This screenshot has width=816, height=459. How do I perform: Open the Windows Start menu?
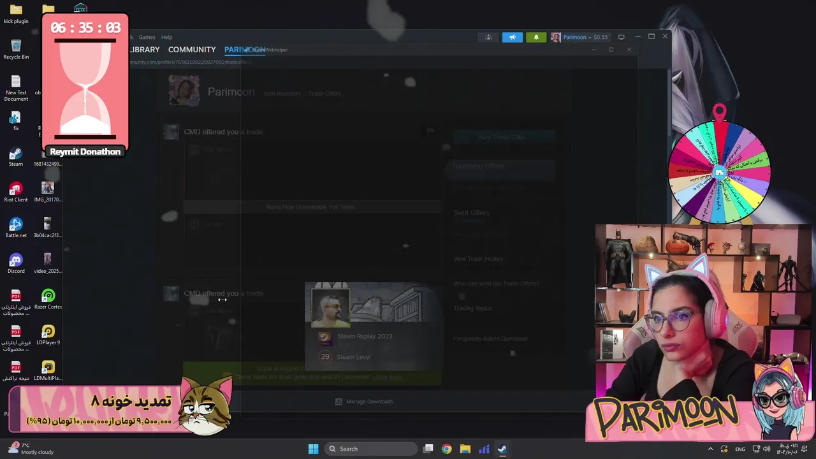point(313,449)
